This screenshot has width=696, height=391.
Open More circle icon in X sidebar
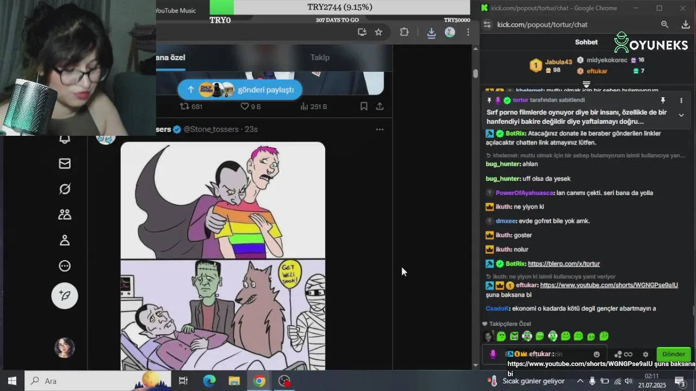(x=65, y=266)
